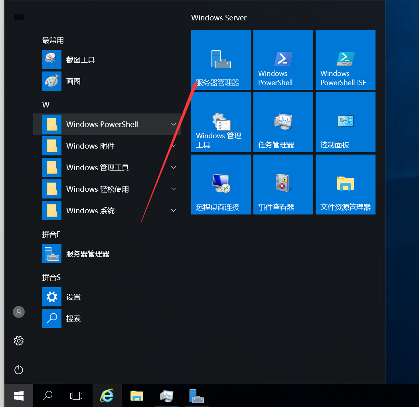This screenshot has width=419, height=407.
Task: Click the 搜索 app entry
Action: tap(73, 318)
